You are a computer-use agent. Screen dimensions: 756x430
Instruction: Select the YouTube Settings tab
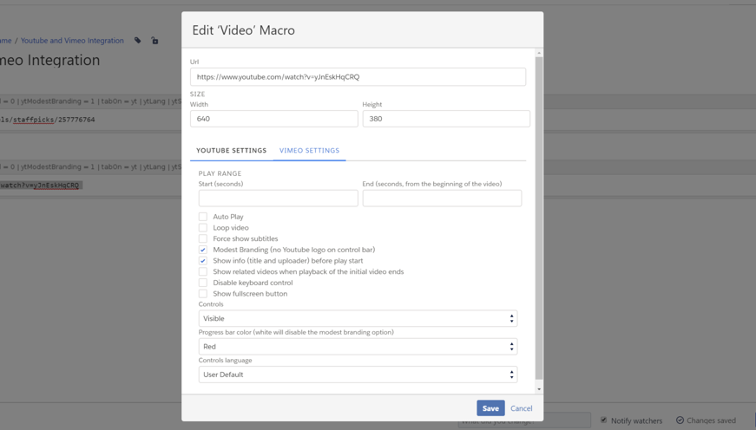(x=231, y=151)
